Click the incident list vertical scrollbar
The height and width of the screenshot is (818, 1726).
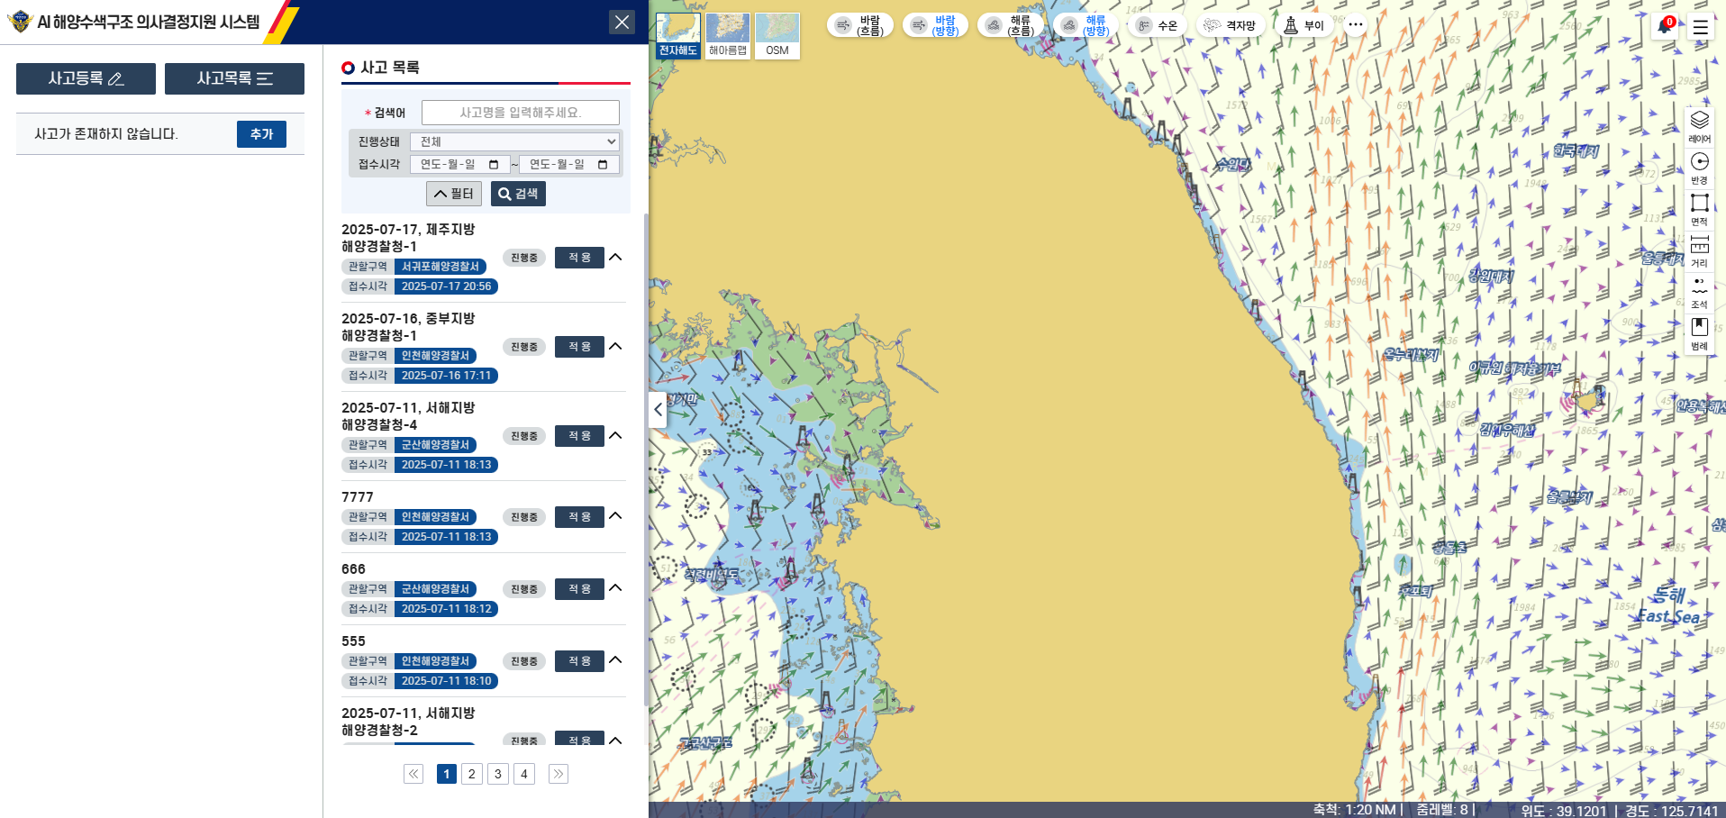pos(646,459)
